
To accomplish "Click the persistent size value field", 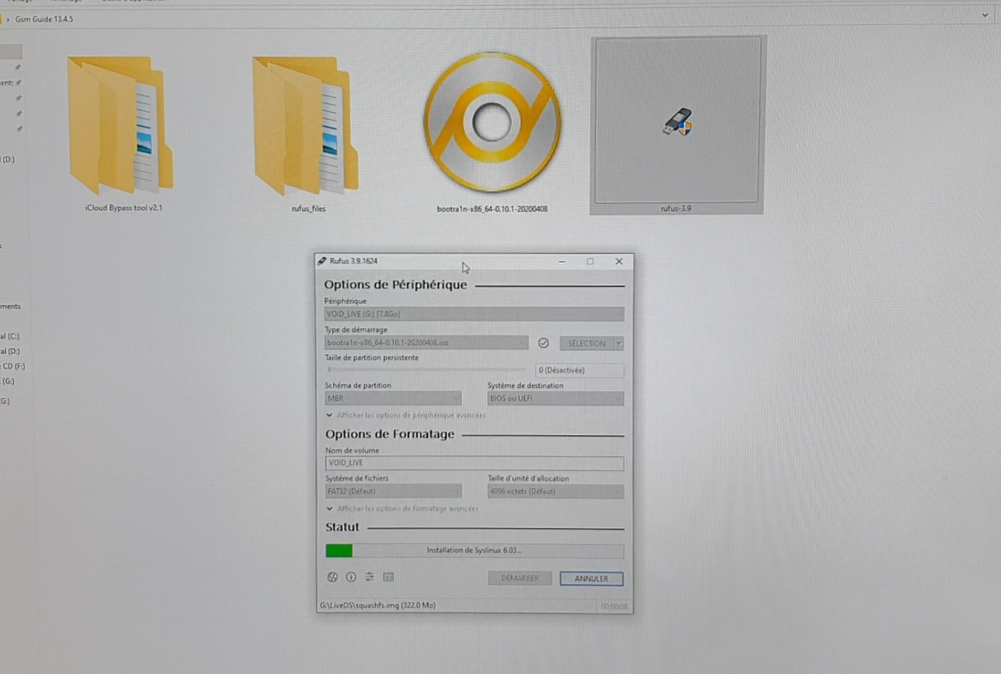I will 579,370.
